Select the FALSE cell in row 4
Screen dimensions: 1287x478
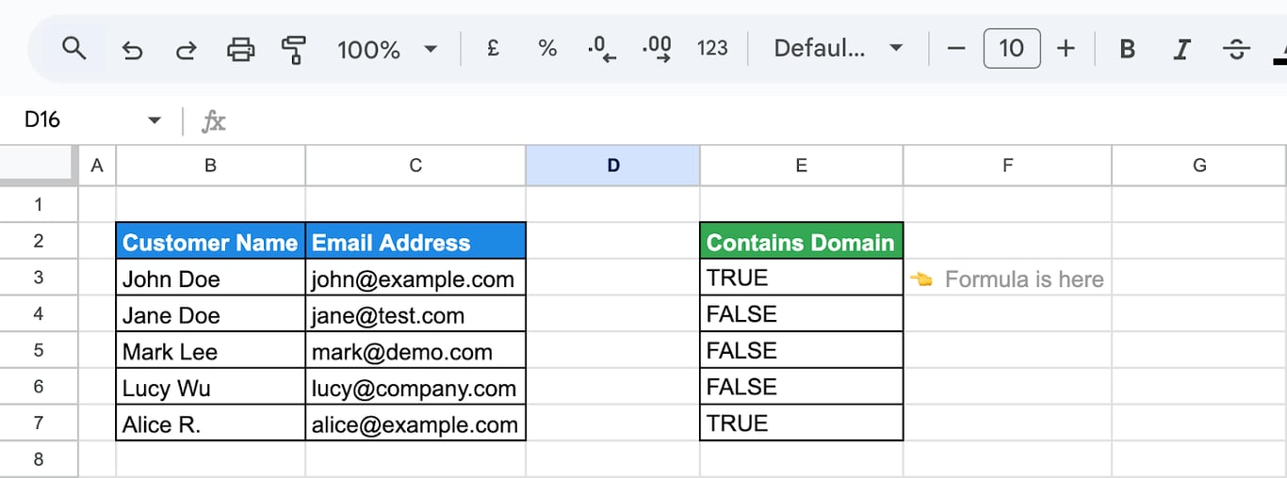tap(801, 314)
